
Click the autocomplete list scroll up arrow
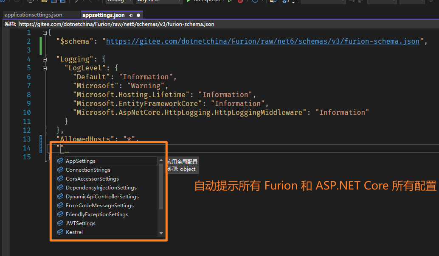161,160
